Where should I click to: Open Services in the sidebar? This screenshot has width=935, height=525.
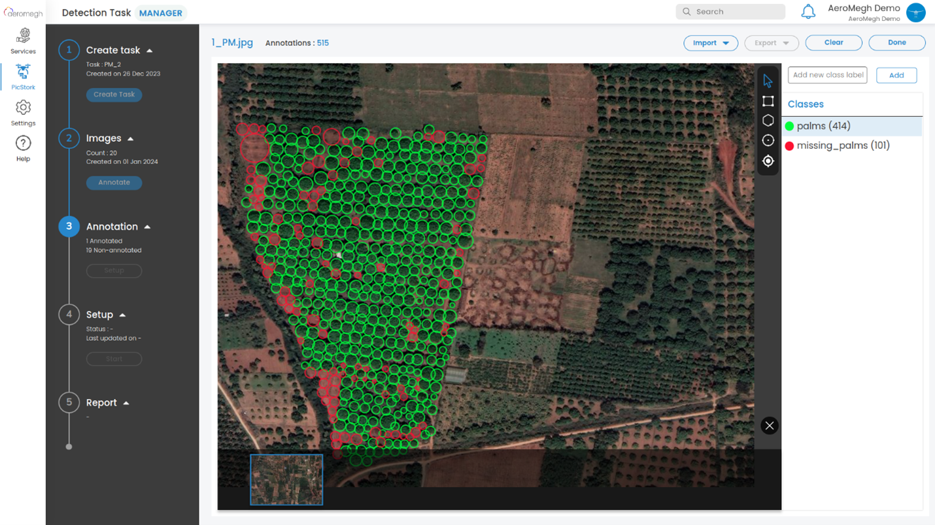click(23, 40)
